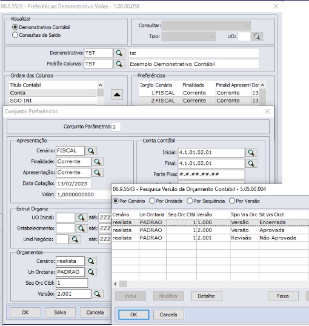Click 'Cenário' column header in search grid
This screenshot has height=326, width=309.
125,215
